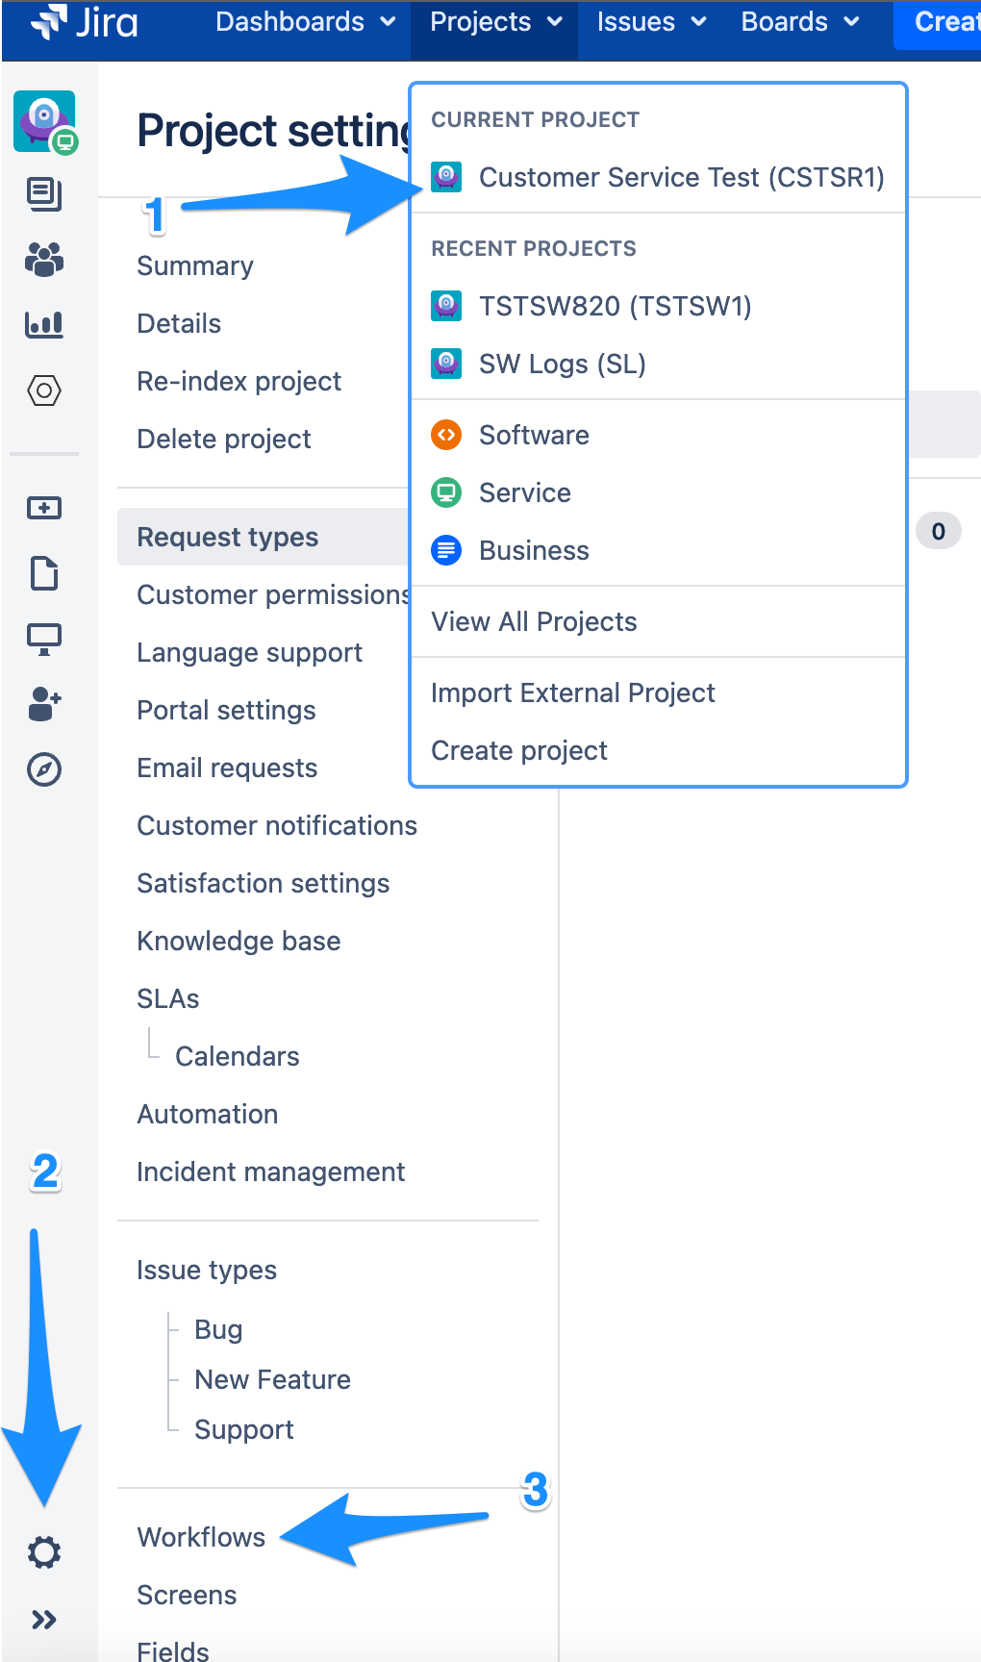Image resolution: width=981 pixels, height=1662 pixels.
Task: Click the Jira logo
Action: tap(85, 22)
